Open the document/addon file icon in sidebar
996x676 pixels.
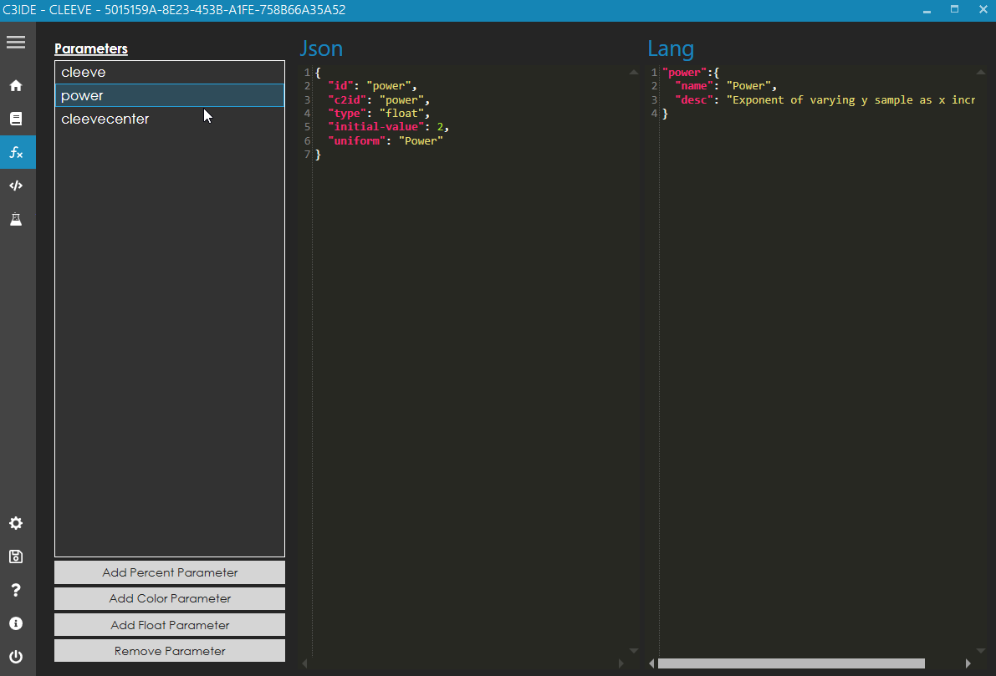tap(16, 119)
